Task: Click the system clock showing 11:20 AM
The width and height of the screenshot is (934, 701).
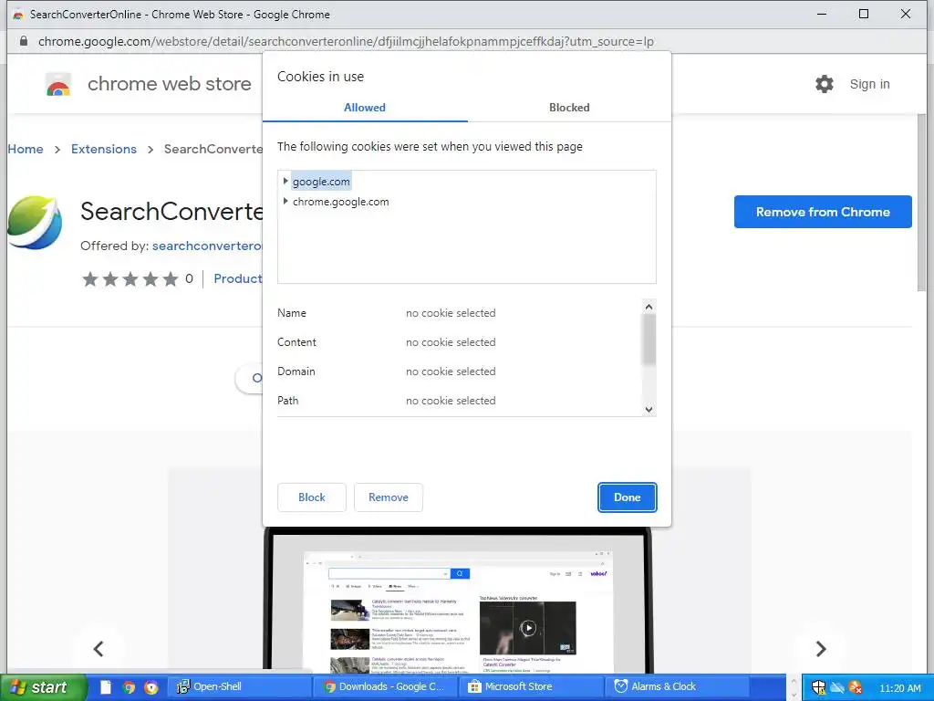Action: coord(900,688)
